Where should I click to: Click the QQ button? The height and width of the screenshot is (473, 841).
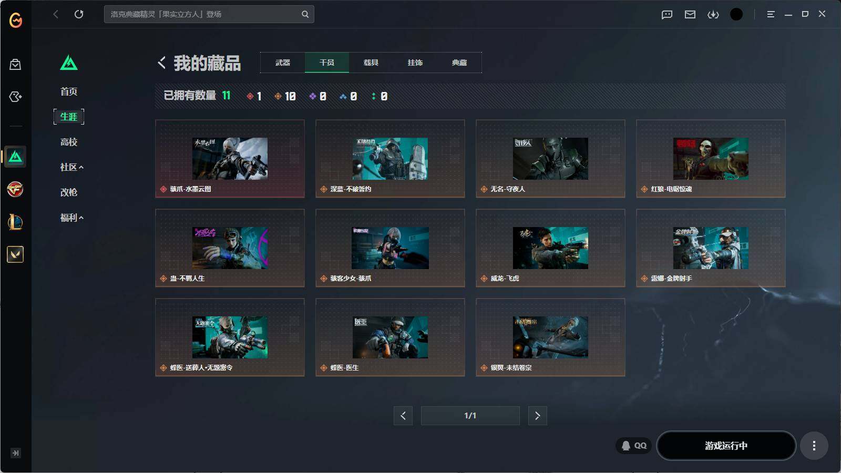[x=634, y=446]
